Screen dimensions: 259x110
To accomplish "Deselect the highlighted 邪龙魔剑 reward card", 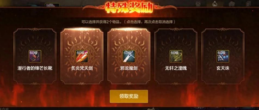I will pos(129,56).
